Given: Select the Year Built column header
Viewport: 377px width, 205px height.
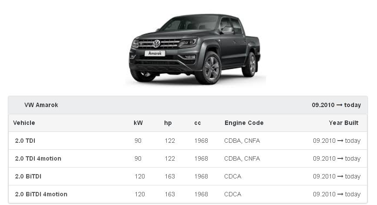Looking at the screenshot, I should [x=343, y=123].
